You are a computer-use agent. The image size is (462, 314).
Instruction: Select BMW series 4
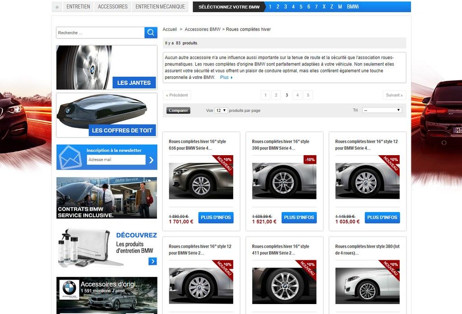pos(293,6)
